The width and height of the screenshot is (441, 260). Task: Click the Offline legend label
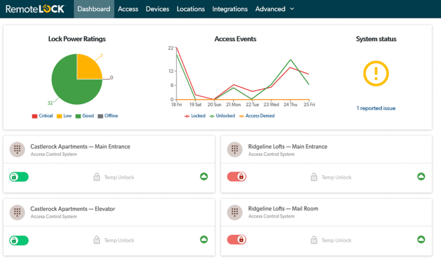112,116
